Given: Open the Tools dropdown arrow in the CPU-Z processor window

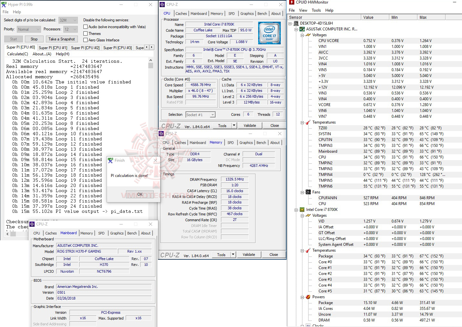Looking at the screenshot, I should pos(234,125).
